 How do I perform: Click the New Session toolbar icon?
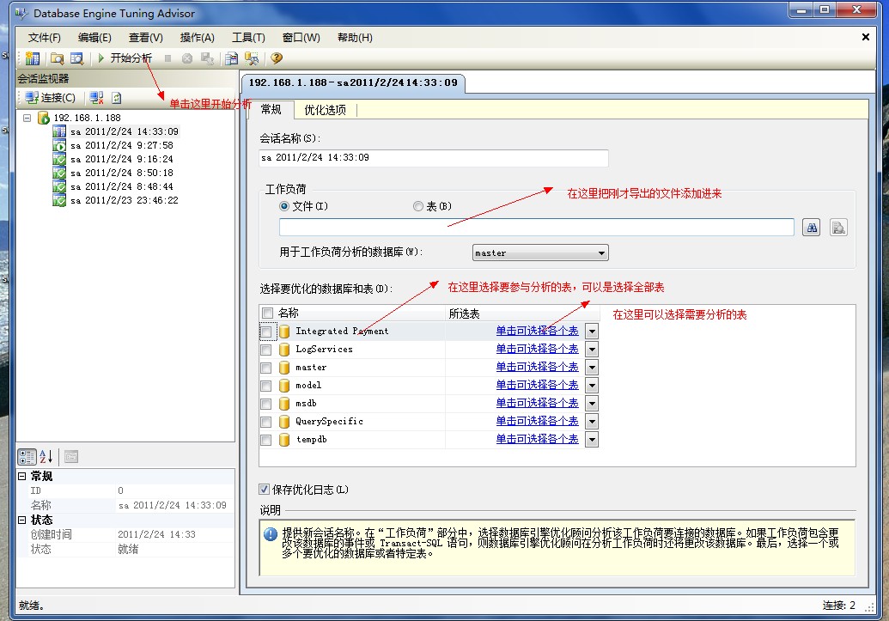point(33,58)
